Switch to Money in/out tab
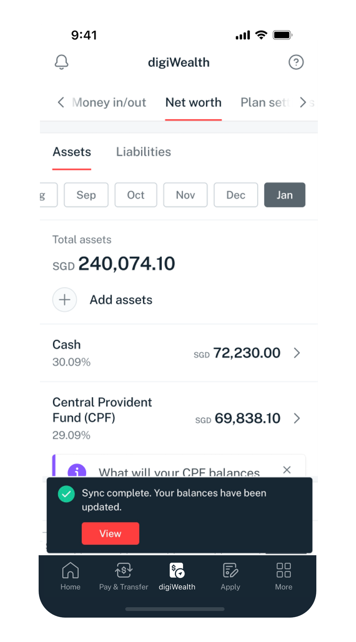356x642 pixels. tap(109, 102)
